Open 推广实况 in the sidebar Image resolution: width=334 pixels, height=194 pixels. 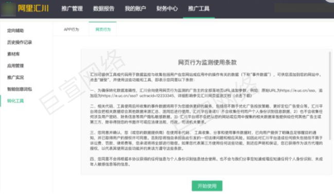coord(15,78)
